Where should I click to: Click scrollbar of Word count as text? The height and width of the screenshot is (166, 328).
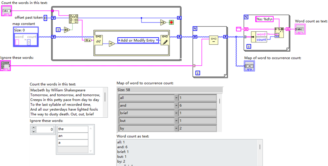pyautogui.click(x=260, y=153)
